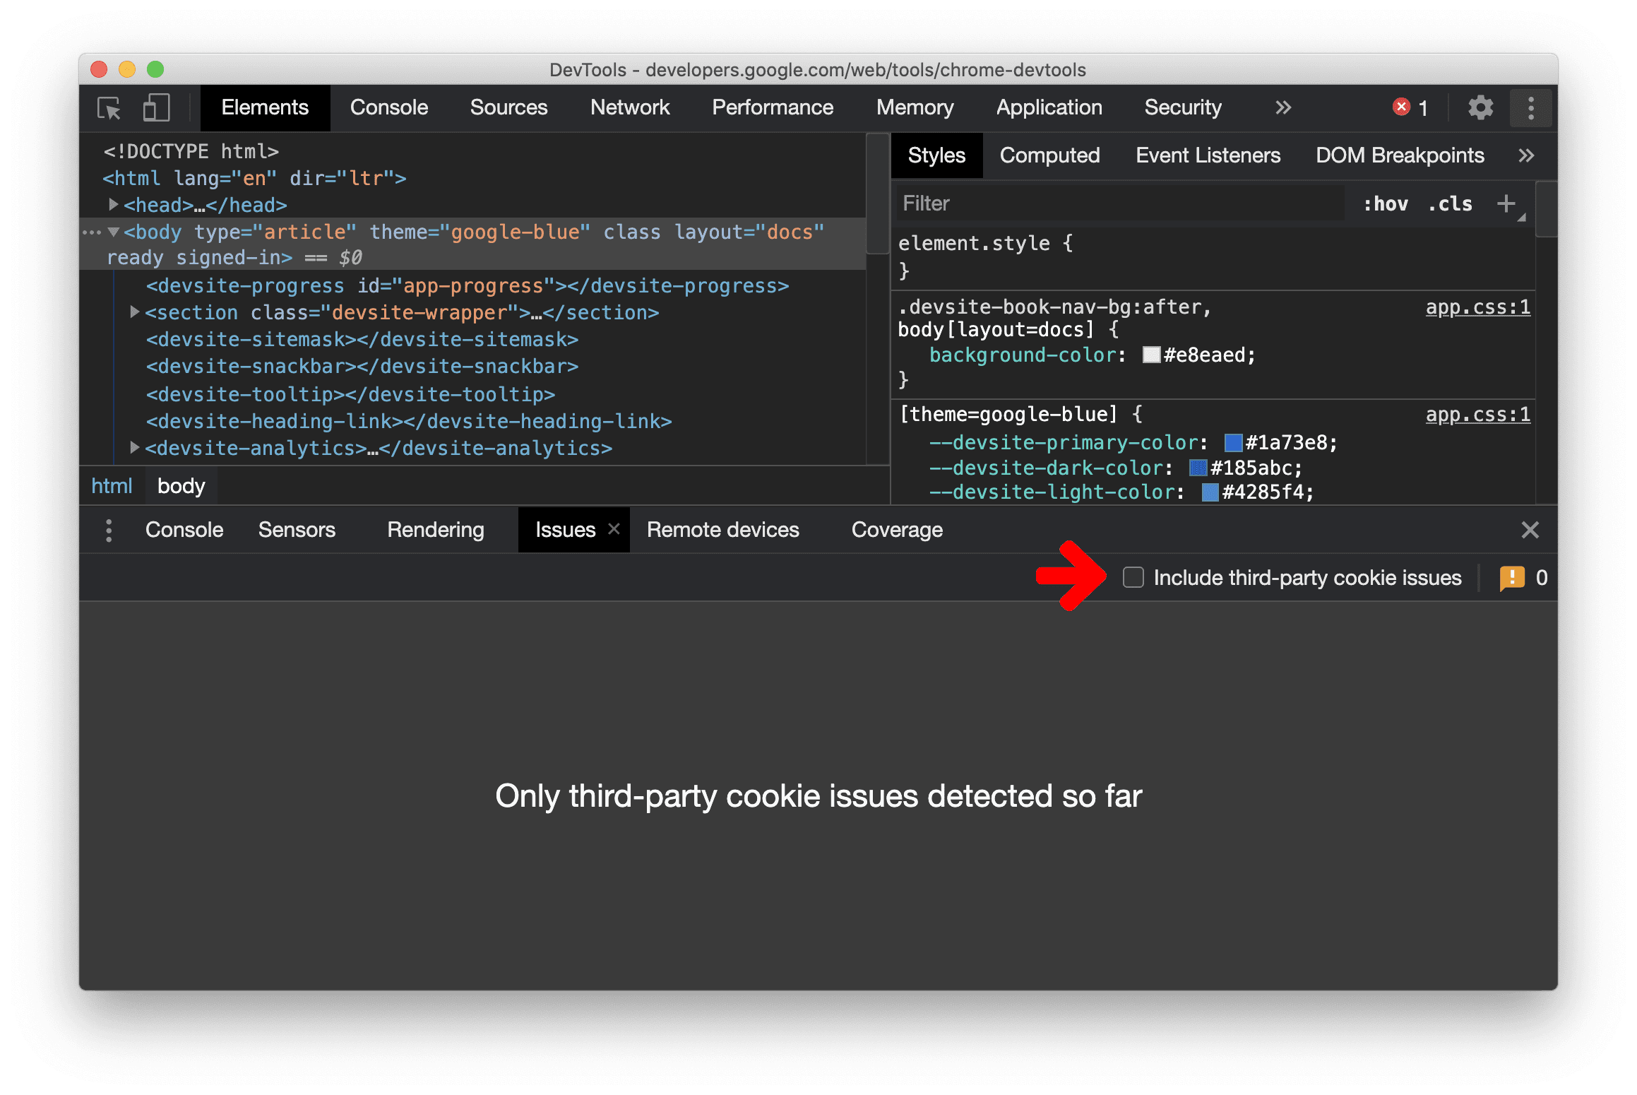The width and height of the screenshot is (1637, 1095).
Task: Enable Include third-party cookie issues checkbox
Action: [1131, 577]
